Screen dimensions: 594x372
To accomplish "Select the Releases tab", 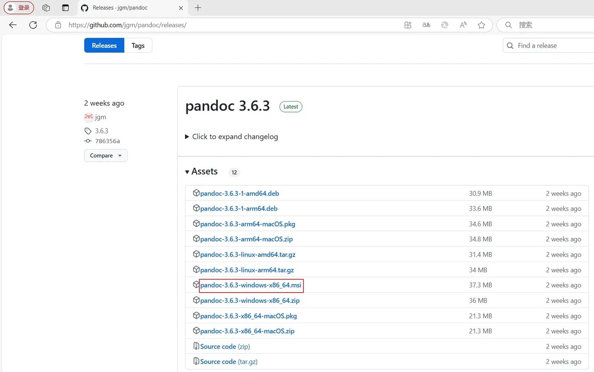I will tap(104, 45).
